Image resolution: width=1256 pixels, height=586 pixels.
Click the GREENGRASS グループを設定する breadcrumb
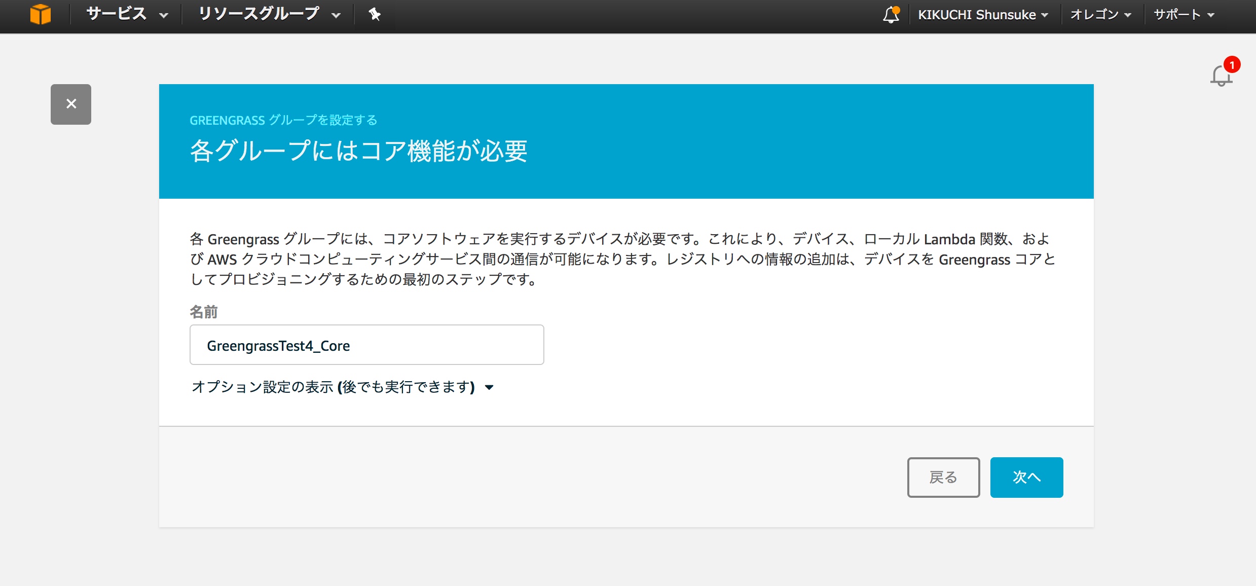[x=283, y=120]
